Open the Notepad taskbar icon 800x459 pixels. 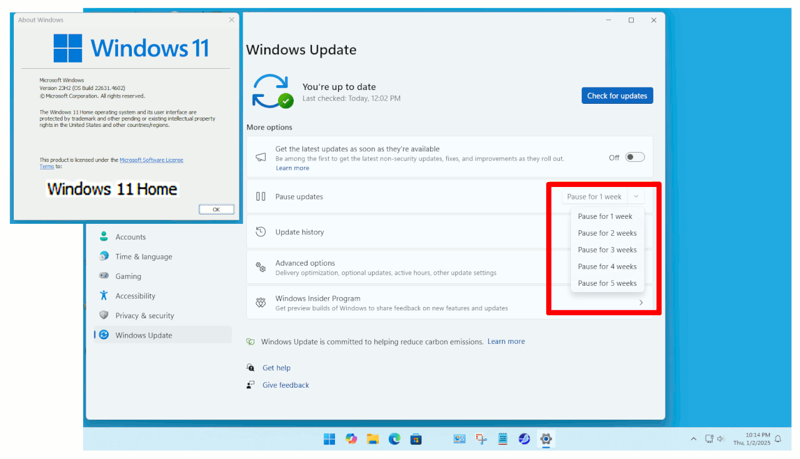[x=502, y=439]
